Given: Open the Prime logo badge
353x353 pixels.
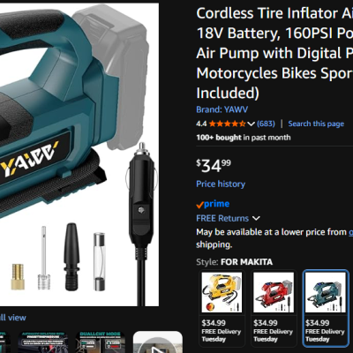Looking at the screenshot, I should (213, 204).
